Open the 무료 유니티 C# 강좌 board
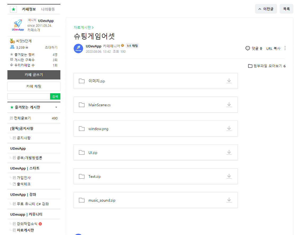Screen dimensions: 295x235 33,204
